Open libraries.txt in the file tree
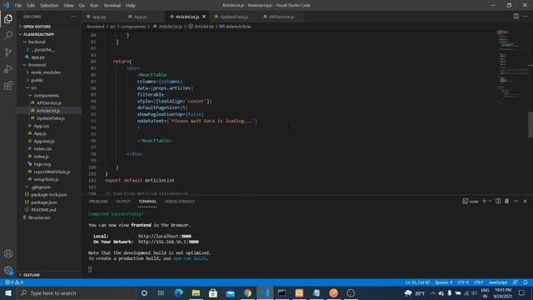 (x=39, y=217)
